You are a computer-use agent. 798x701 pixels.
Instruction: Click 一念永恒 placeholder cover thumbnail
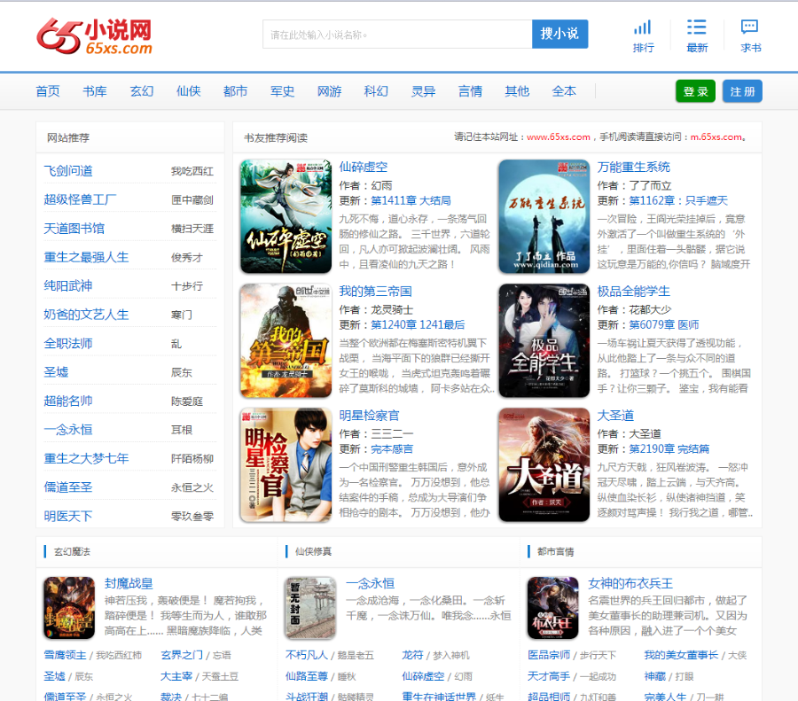(x=310, y=607)
